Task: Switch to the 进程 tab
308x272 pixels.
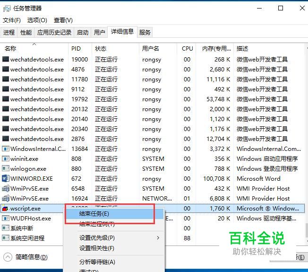Action: tap(9, 32)
